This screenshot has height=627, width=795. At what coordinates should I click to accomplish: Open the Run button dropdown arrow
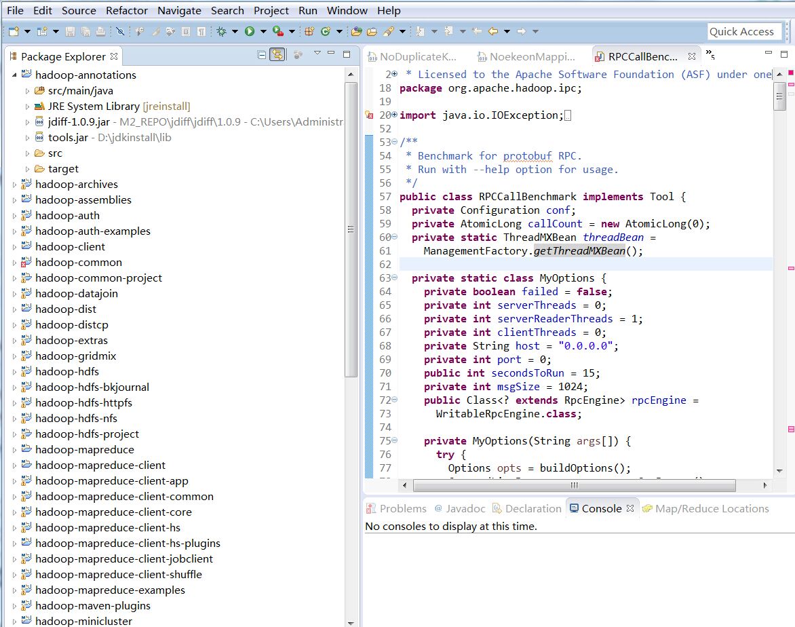(x=263, y=31)
